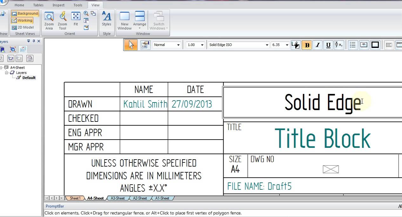This screenshot has width=402, height=217.
Task: Toggle Italic text formatting
Action: [318, 45]
